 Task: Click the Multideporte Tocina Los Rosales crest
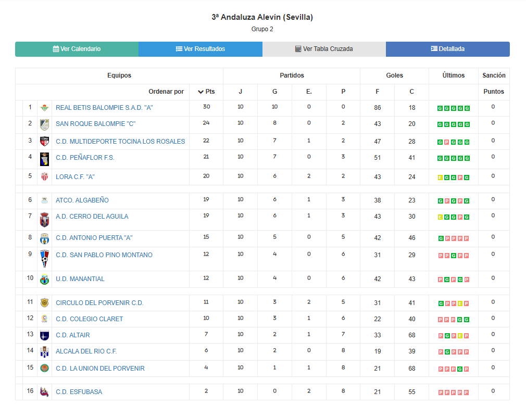44,141
